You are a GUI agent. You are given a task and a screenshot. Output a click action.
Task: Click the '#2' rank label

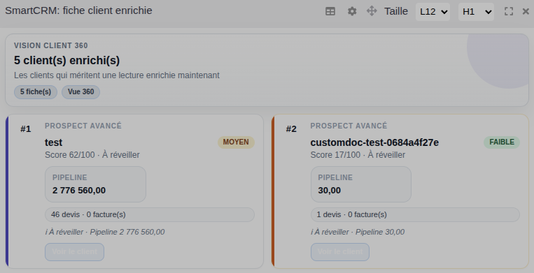tap(291, 129)
